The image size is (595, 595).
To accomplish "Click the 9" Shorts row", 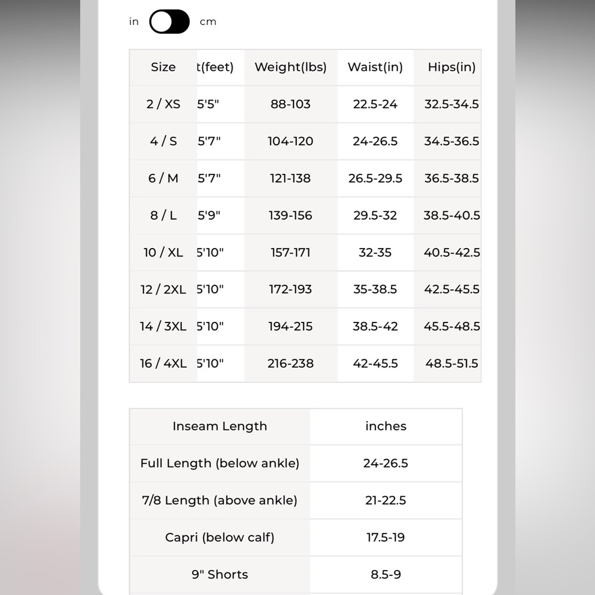I will point(296,575).
